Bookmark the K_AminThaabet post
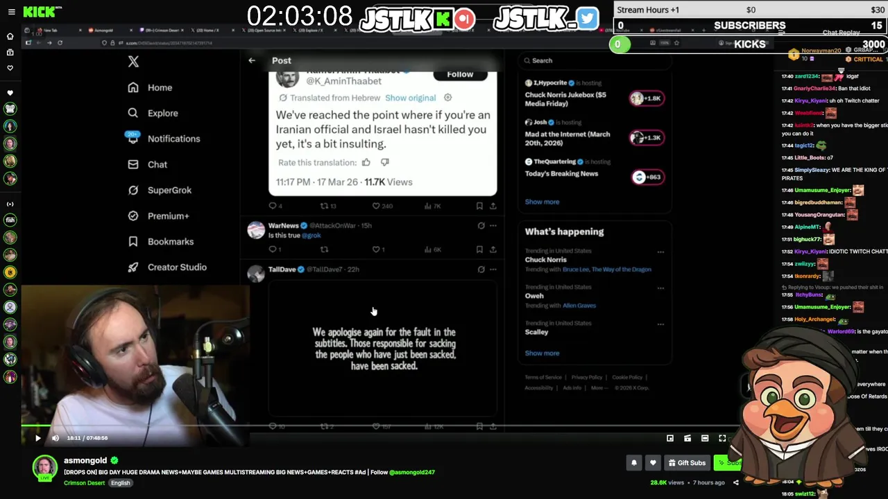Viewport: 888px width, 499px height. [479, 206]
